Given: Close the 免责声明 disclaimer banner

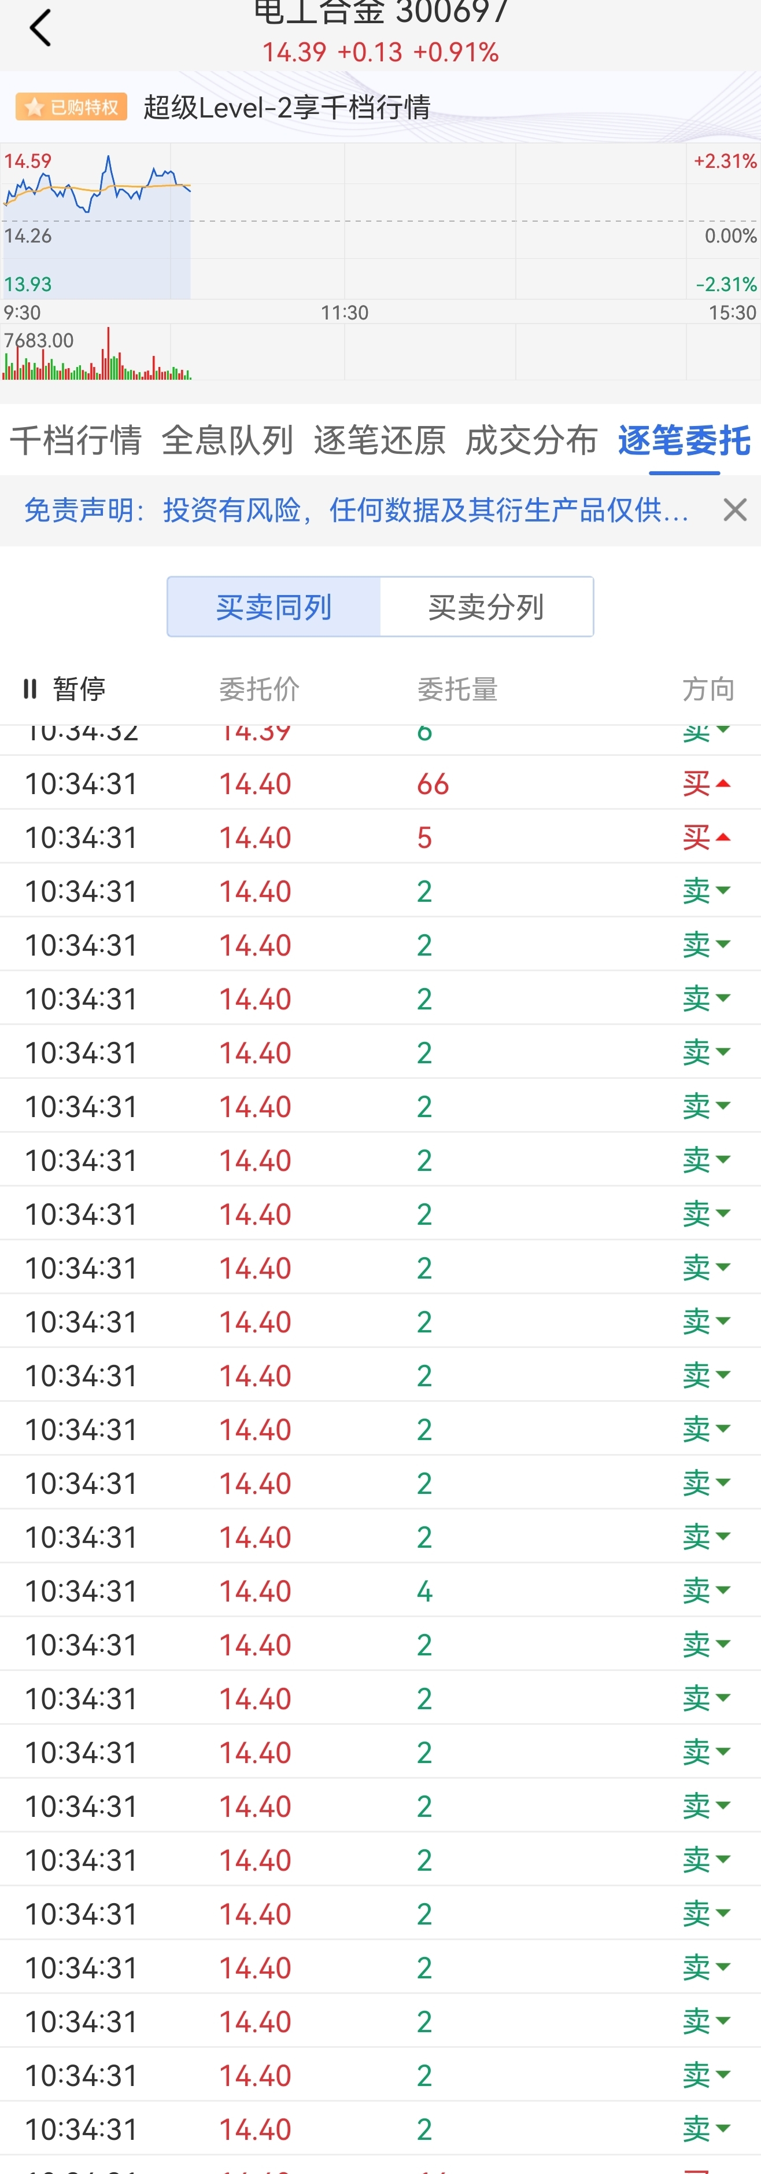Looking at the screenshot, I should [x=735, y=510].
